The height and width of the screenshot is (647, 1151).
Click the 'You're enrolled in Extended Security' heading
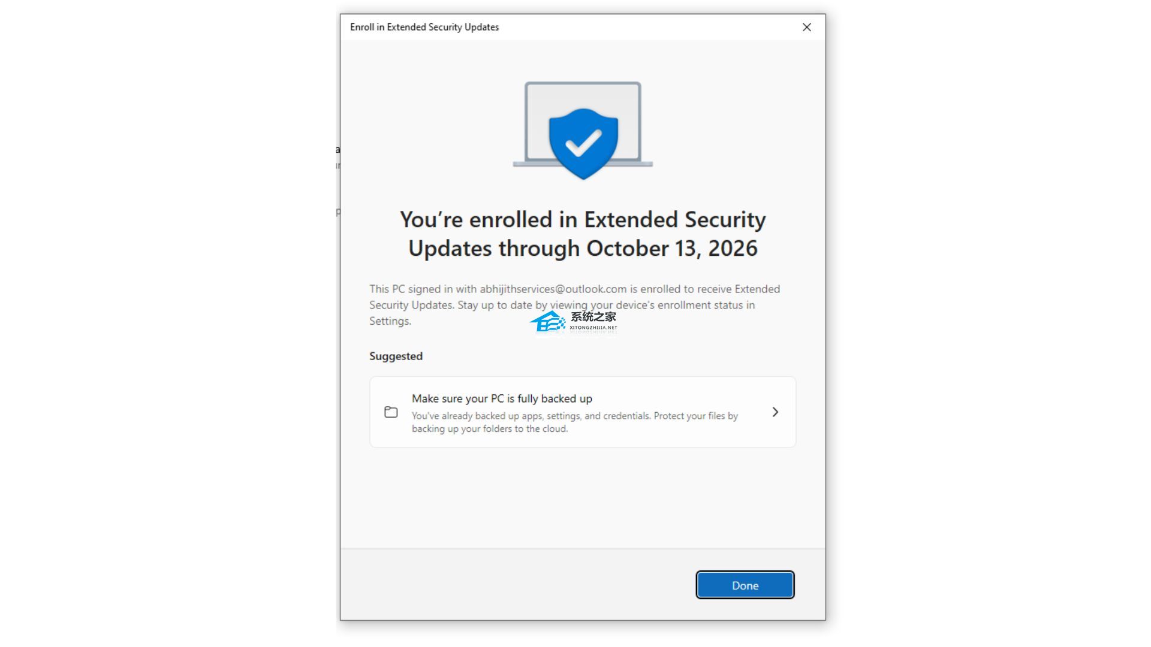click(x=583, y=220)
